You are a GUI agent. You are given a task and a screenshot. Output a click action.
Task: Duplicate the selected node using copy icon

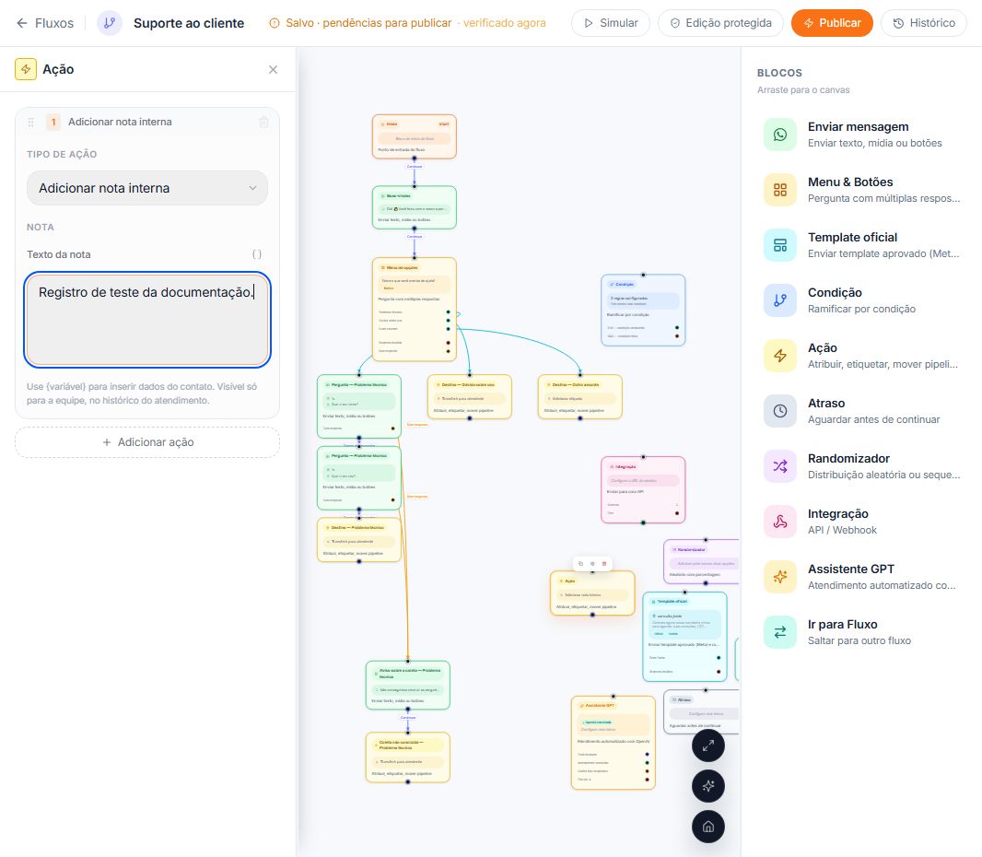click(x=581, y=564)
